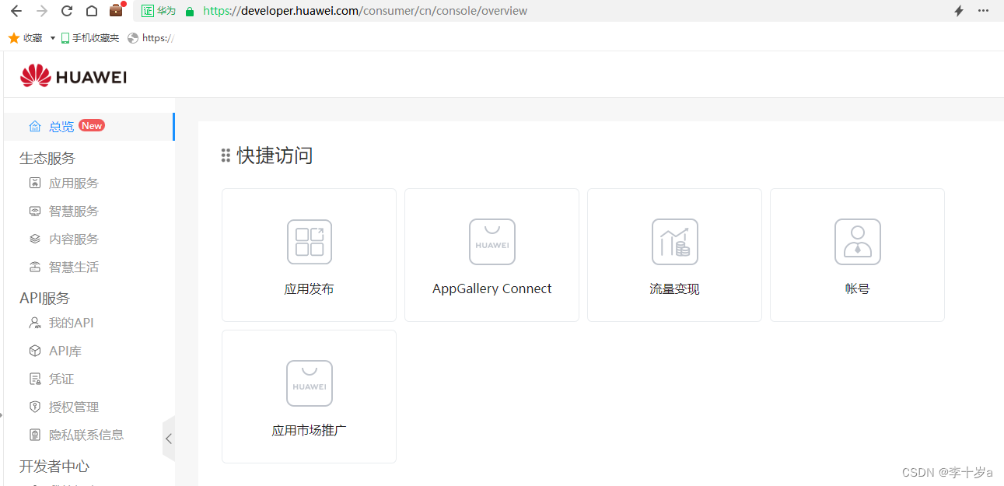This screenshot has height=486, width=1004.
Task: Open the browser home page icon
Action: point(92,11)
